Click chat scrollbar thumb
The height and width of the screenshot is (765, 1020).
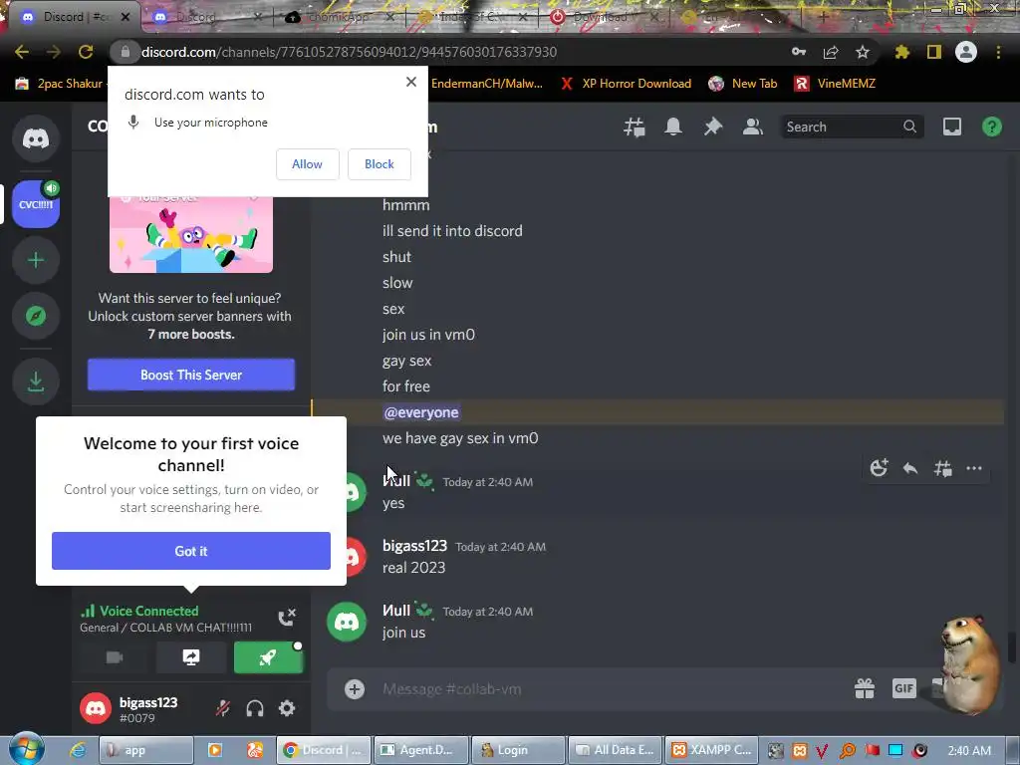pos(1010,645)
